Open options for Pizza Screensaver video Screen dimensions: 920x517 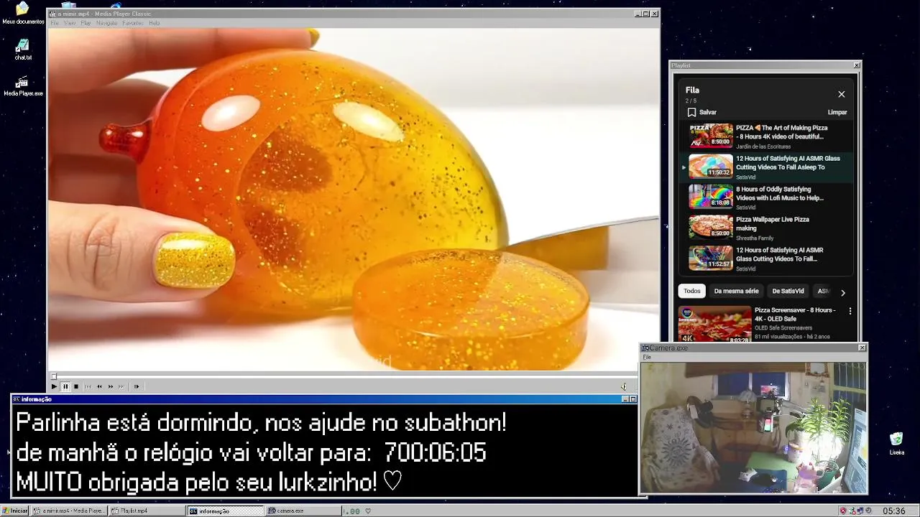(850, 311)
